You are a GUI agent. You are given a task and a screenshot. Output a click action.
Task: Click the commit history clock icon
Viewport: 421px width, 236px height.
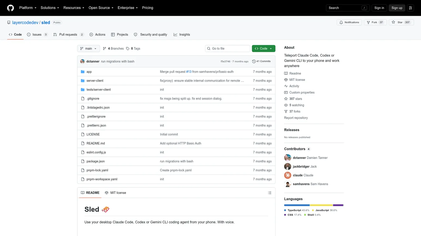[x=254, y=61]
